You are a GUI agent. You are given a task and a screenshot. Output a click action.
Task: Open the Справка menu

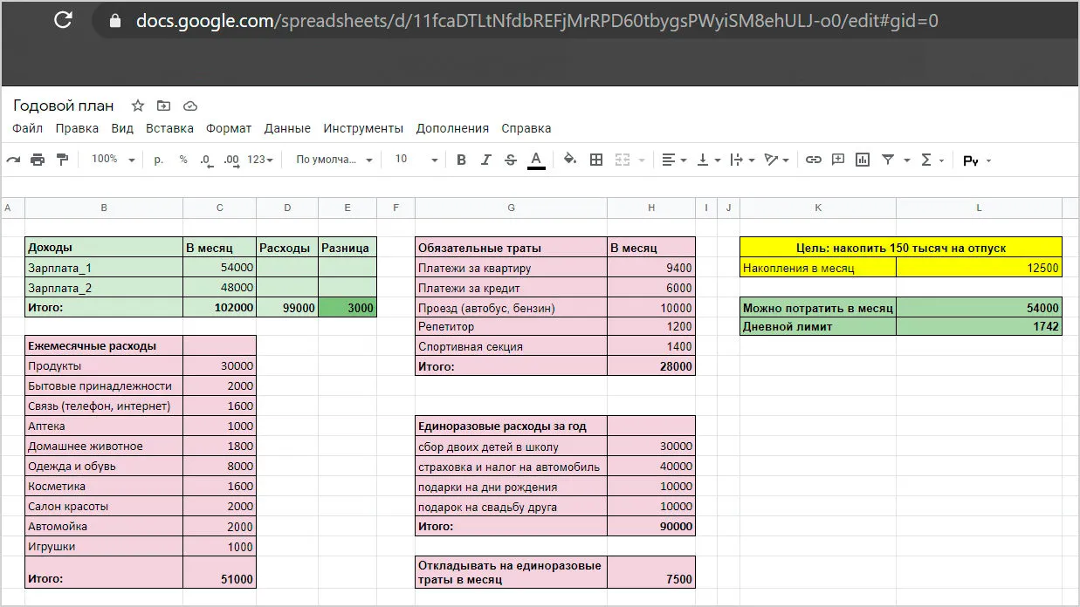point(526,128)
